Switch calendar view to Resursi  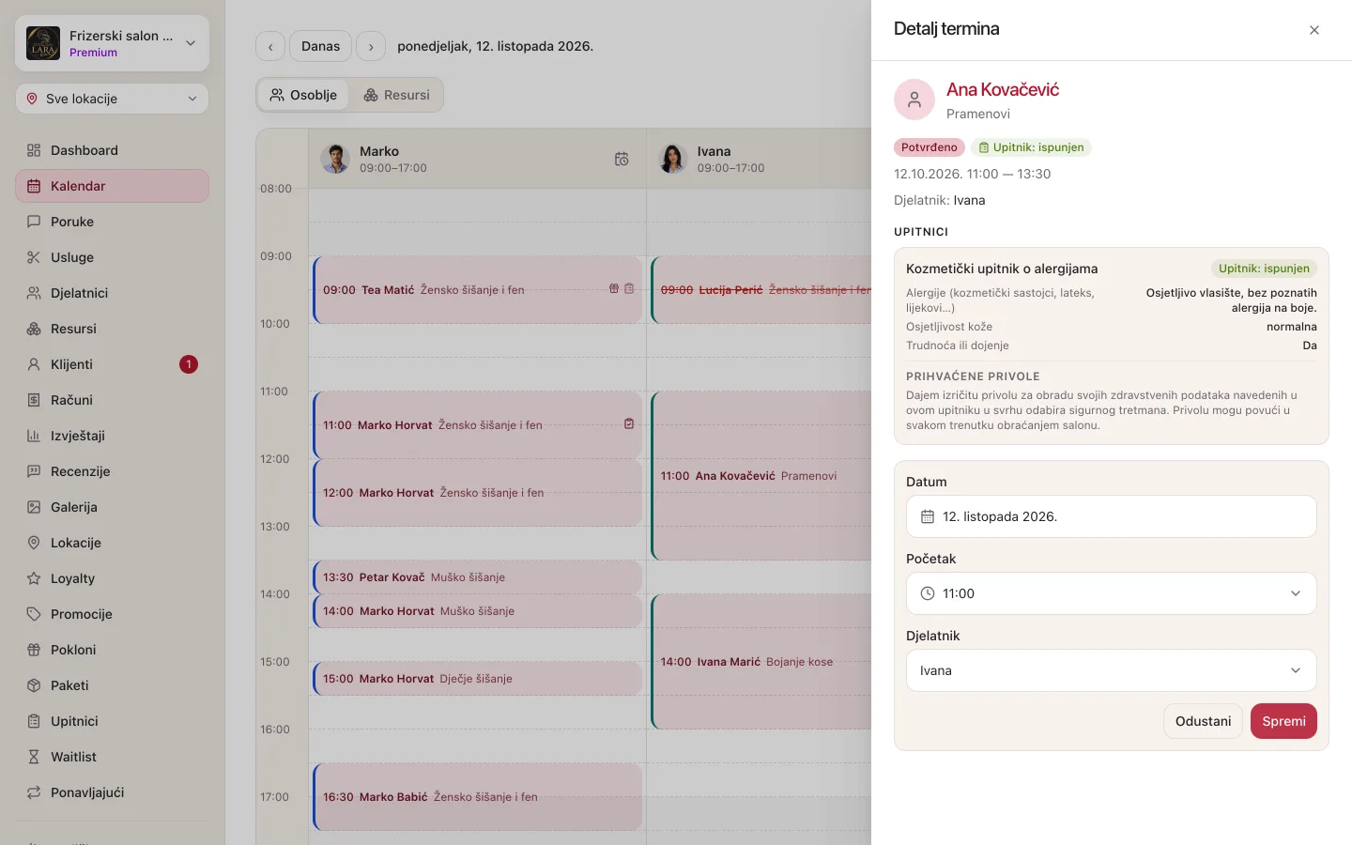click(396, 95)
